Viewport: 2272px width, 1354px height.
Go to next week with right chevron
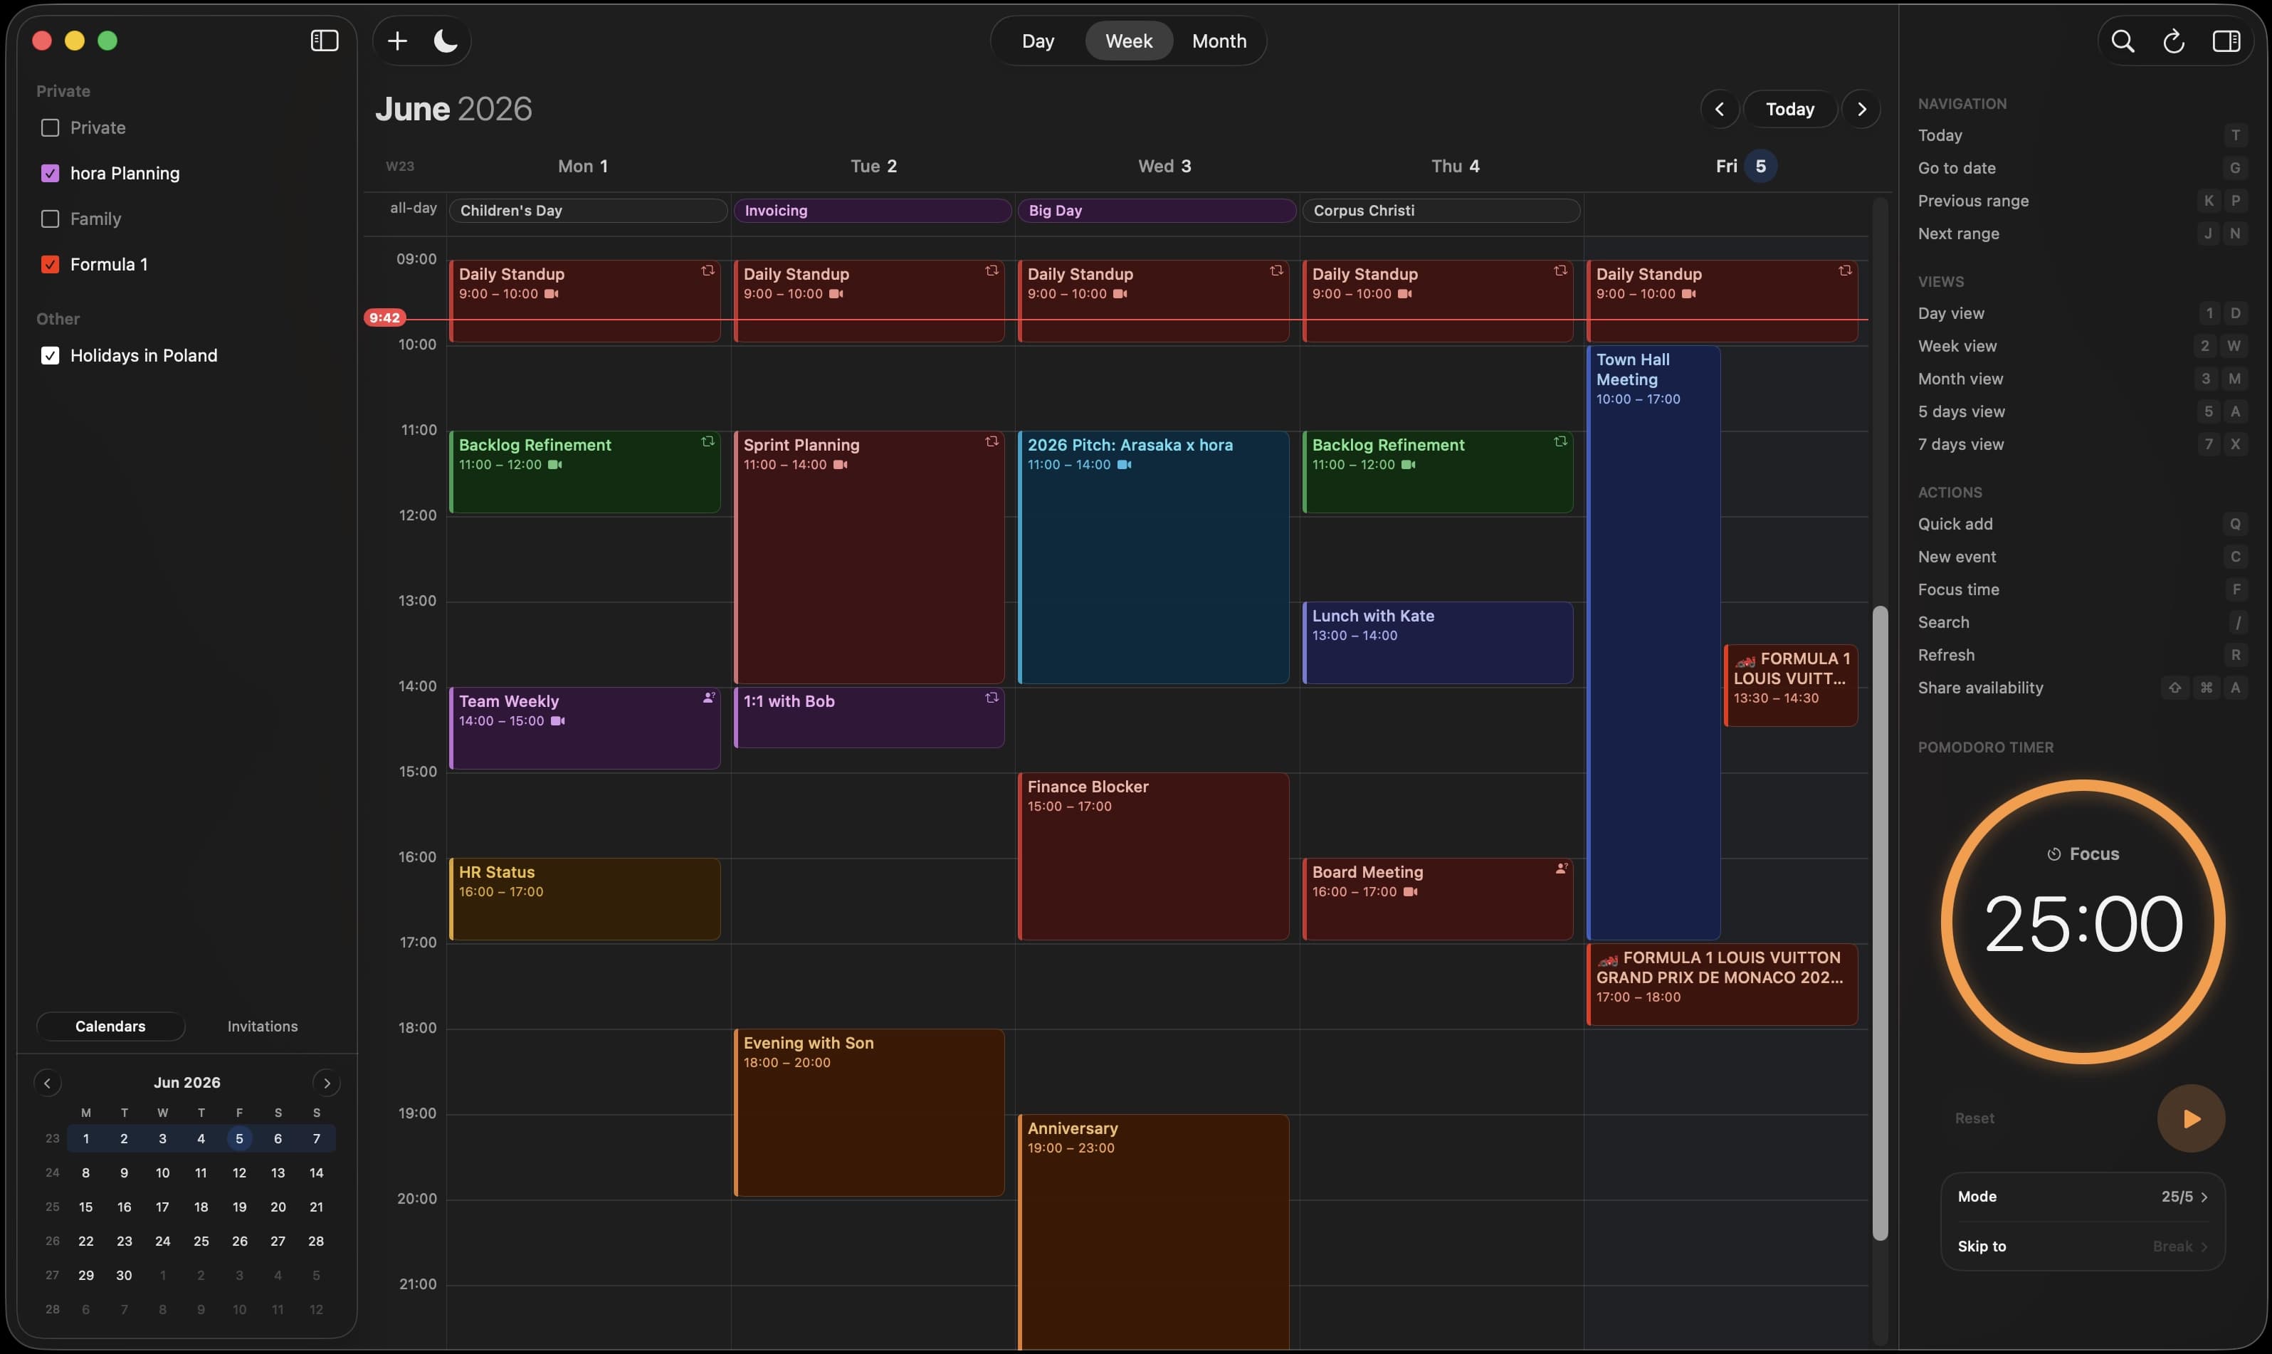tap(1861, 110)
